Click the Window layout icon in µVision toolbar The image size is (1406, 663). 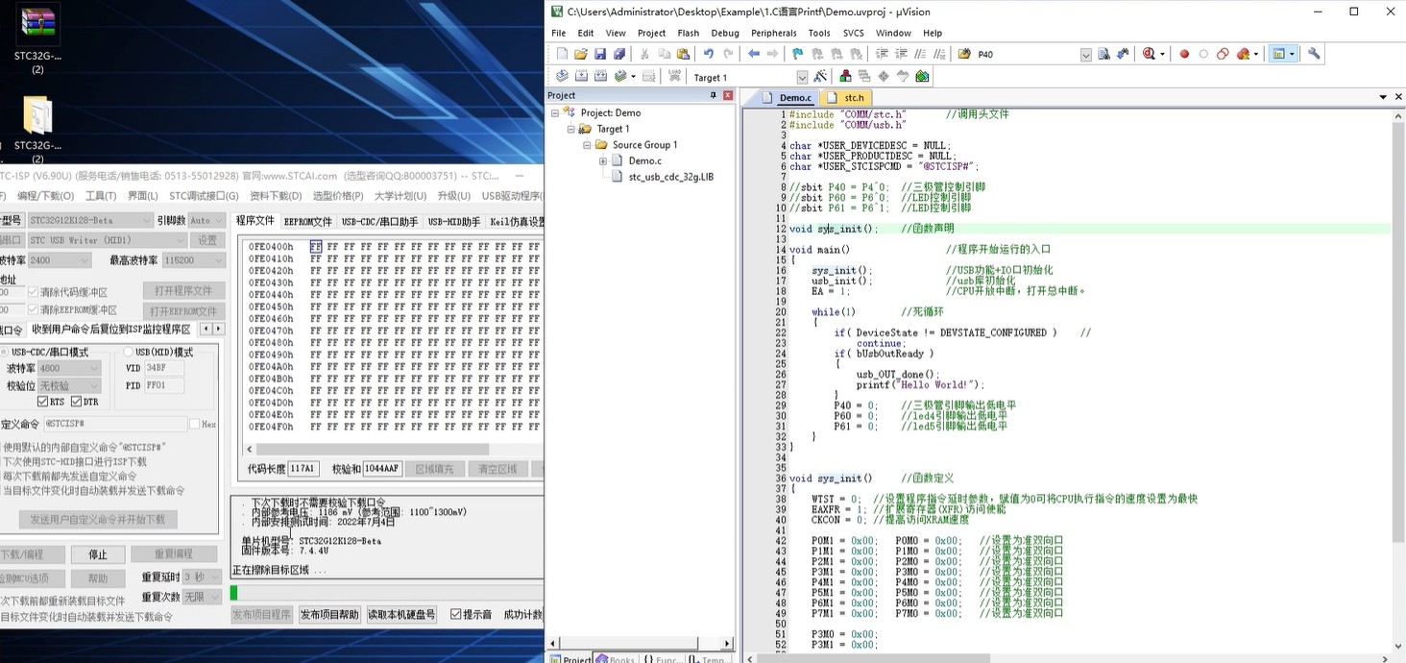1279,54
